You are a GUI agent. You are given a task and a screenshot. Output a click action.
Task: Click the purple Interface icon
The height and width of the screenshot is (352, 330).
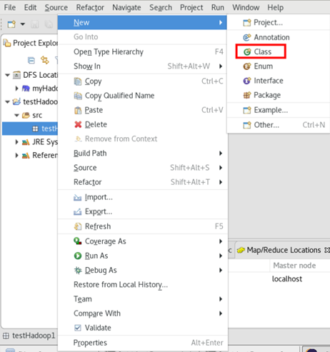[x=247, y=81]
